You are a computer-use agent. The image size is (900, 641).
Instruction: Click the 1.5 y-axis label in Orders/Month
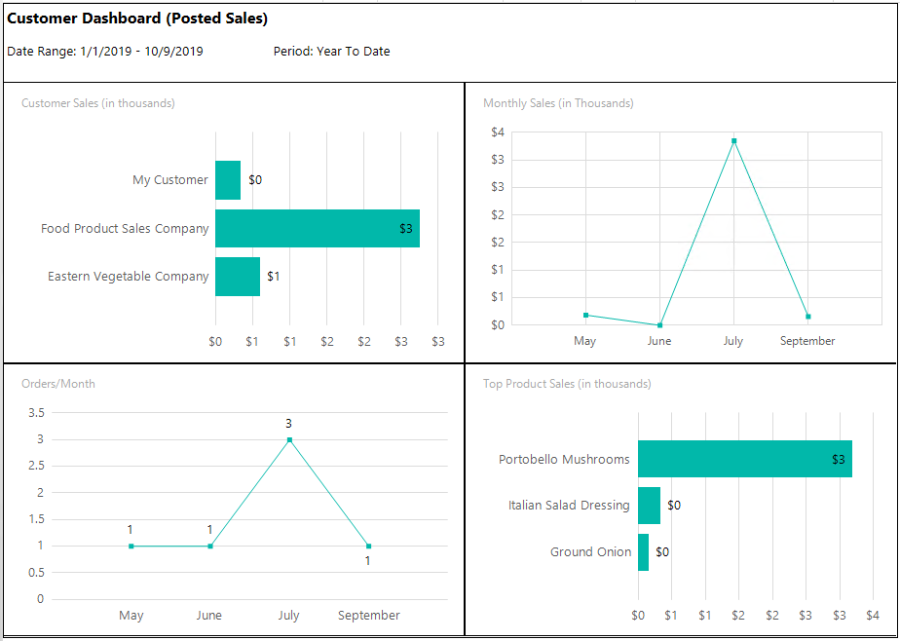pyautogui.click(x=36, y=519)
